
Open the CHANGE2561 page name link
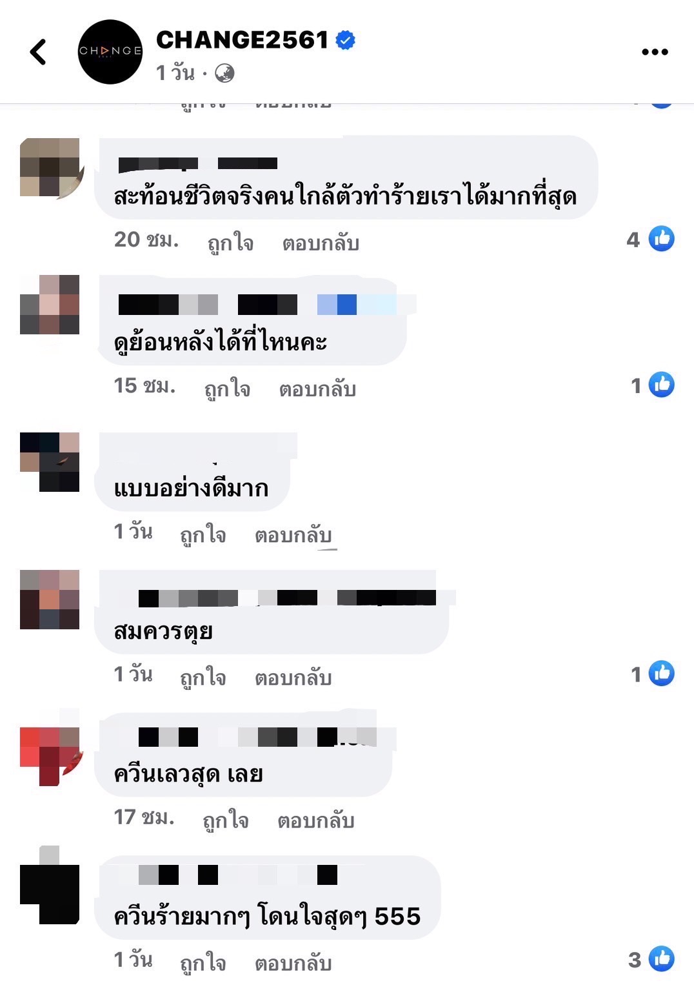pos(243,40)
